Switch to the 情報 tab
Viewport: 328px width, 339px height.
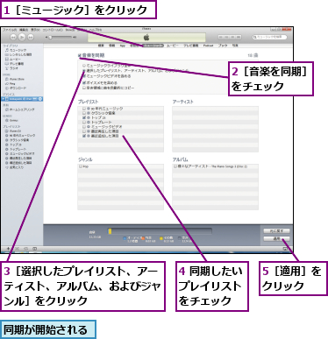tap(112, 46)
